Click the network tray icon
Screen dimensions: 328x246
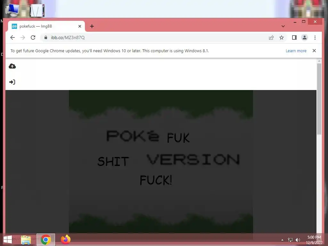(x=290, y=240)
